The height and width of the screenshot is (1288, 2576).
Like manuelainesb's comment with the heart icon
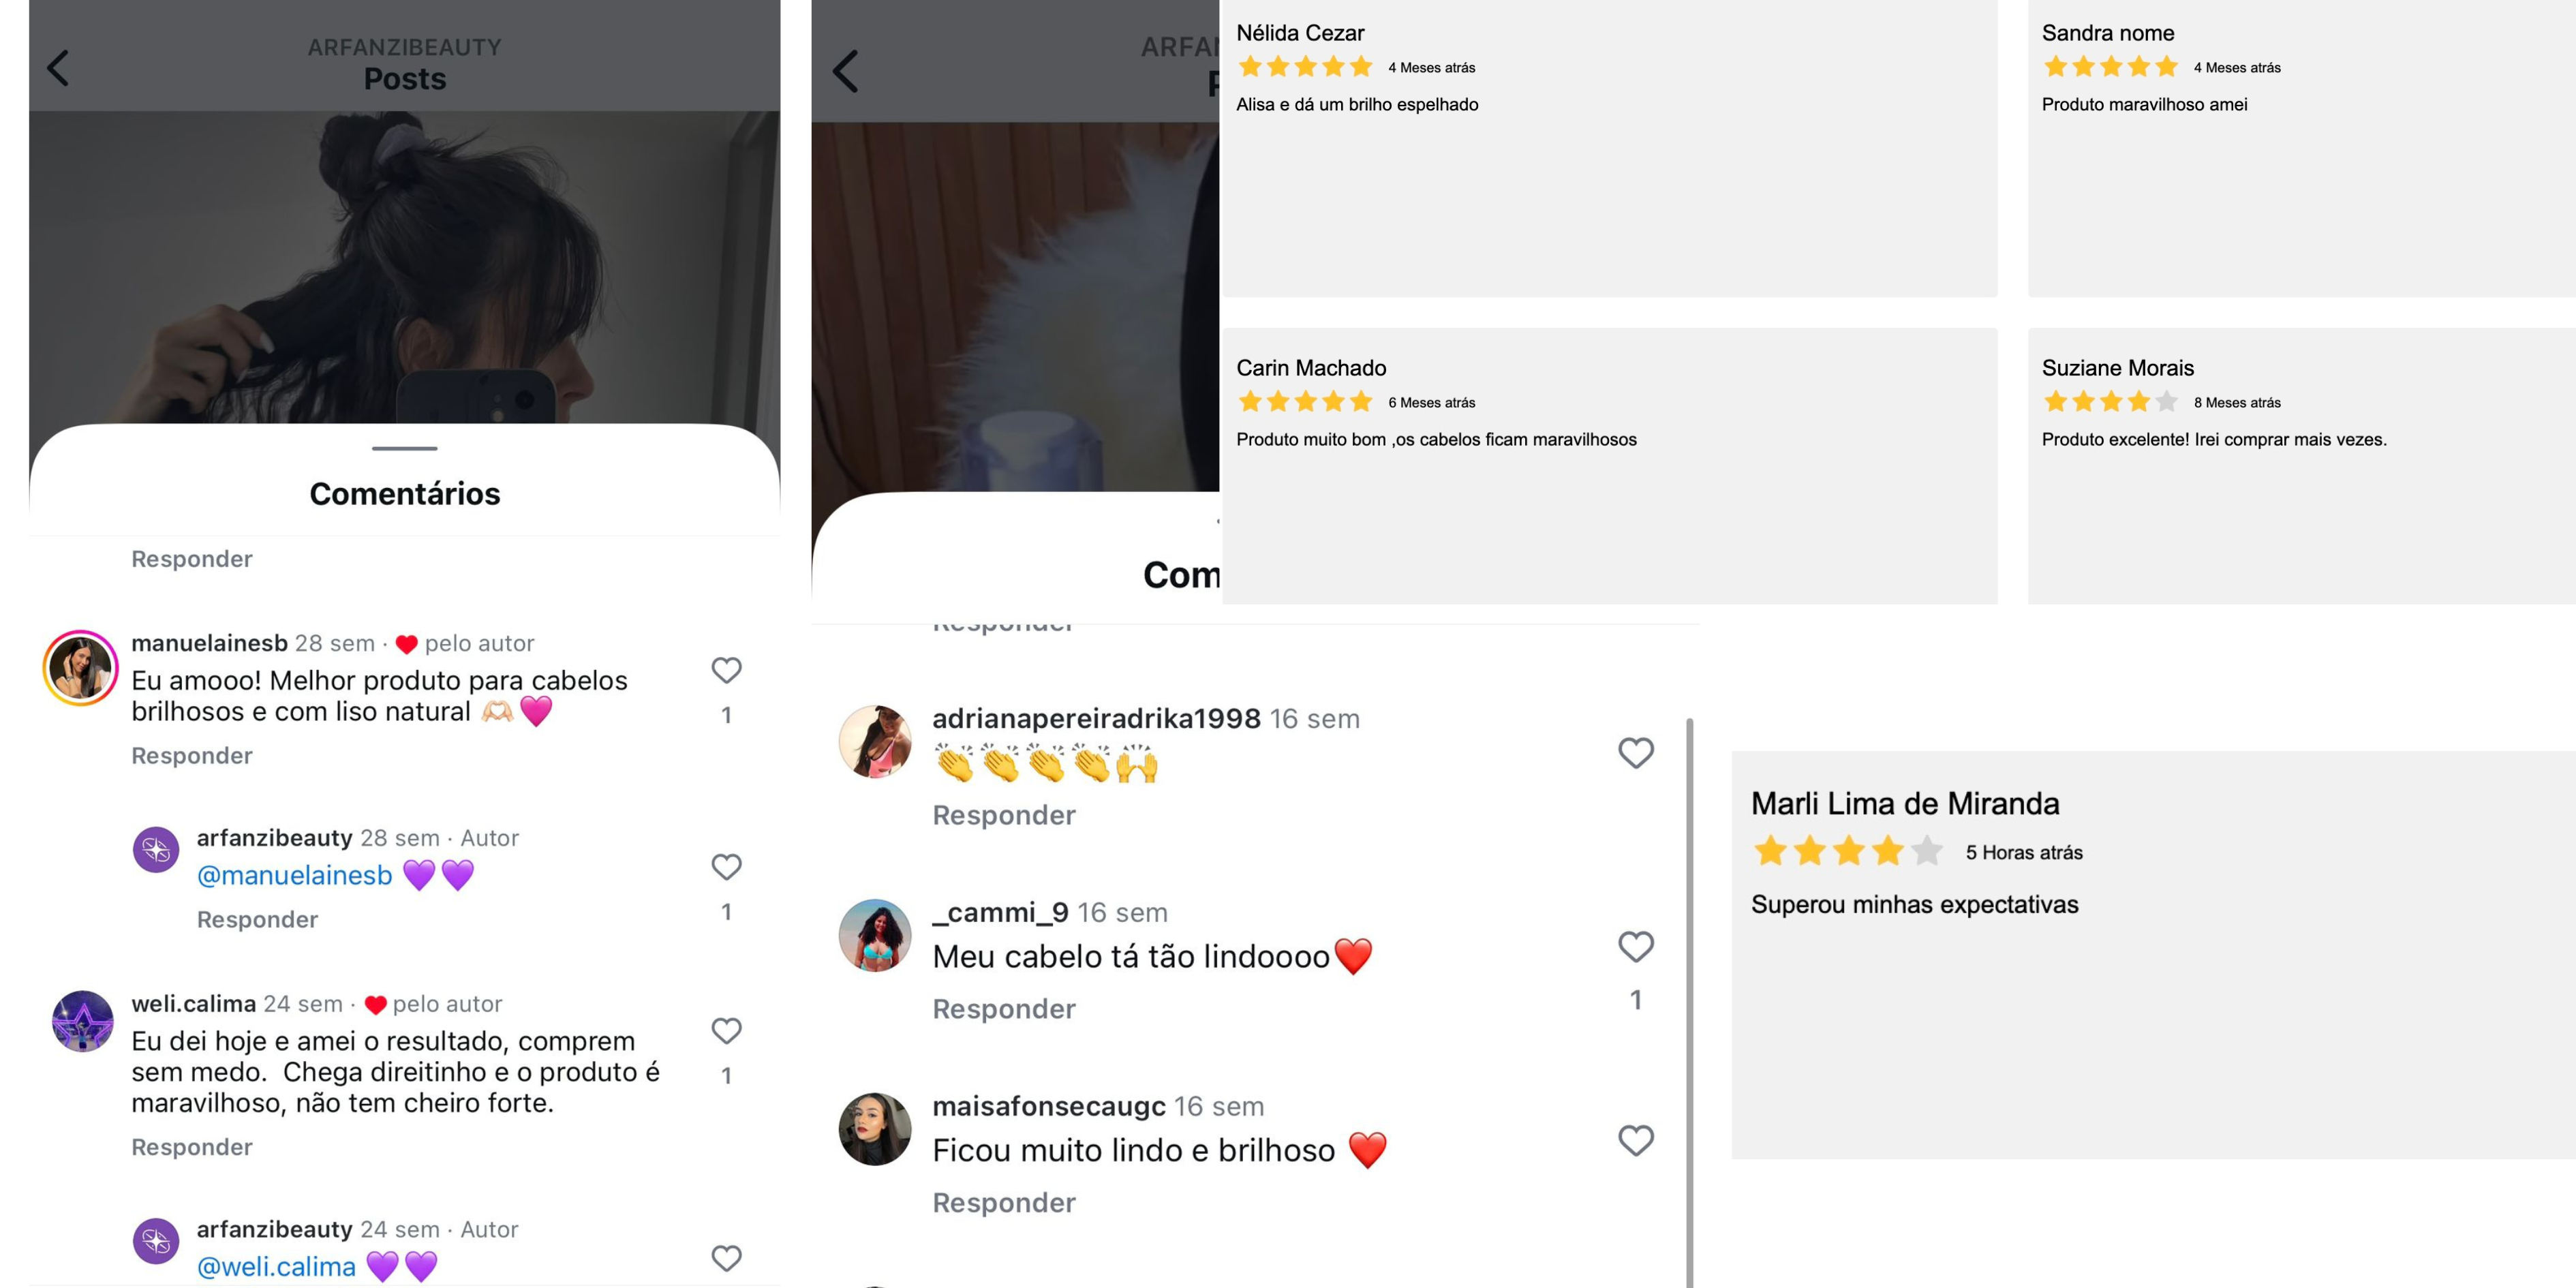coord(726,670)
